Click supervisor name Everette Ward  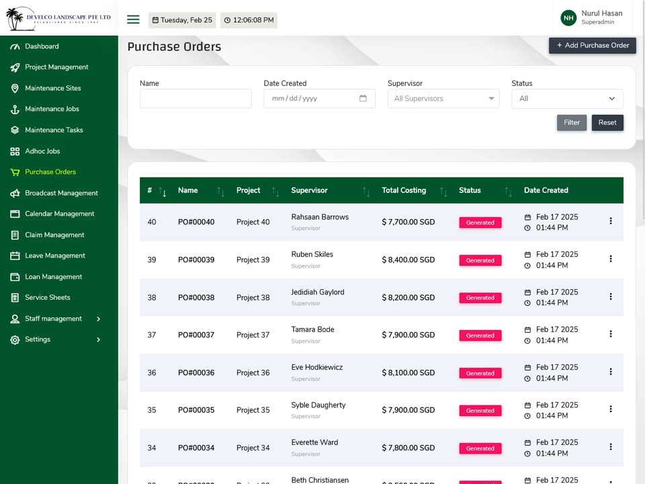(x=314, y=442)
